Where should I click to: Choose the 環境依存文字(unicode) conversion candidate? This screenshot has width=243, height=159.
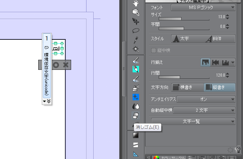pos(46,74)
